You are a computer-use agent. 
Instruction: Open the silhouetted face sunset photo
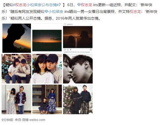point(17,38)
